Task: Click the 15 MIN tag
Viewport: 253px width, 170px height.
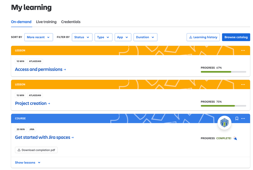Action: [20, 96]
